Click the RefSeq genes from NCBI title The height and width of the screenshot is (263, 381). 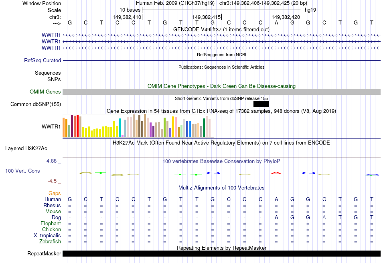[221, 55]
